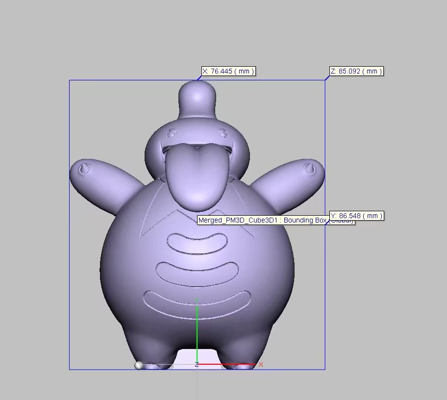This screenshot has height=400, width=447.
Task: Click the Y dimension label 86.548 mm
Action: click(356, 216)
